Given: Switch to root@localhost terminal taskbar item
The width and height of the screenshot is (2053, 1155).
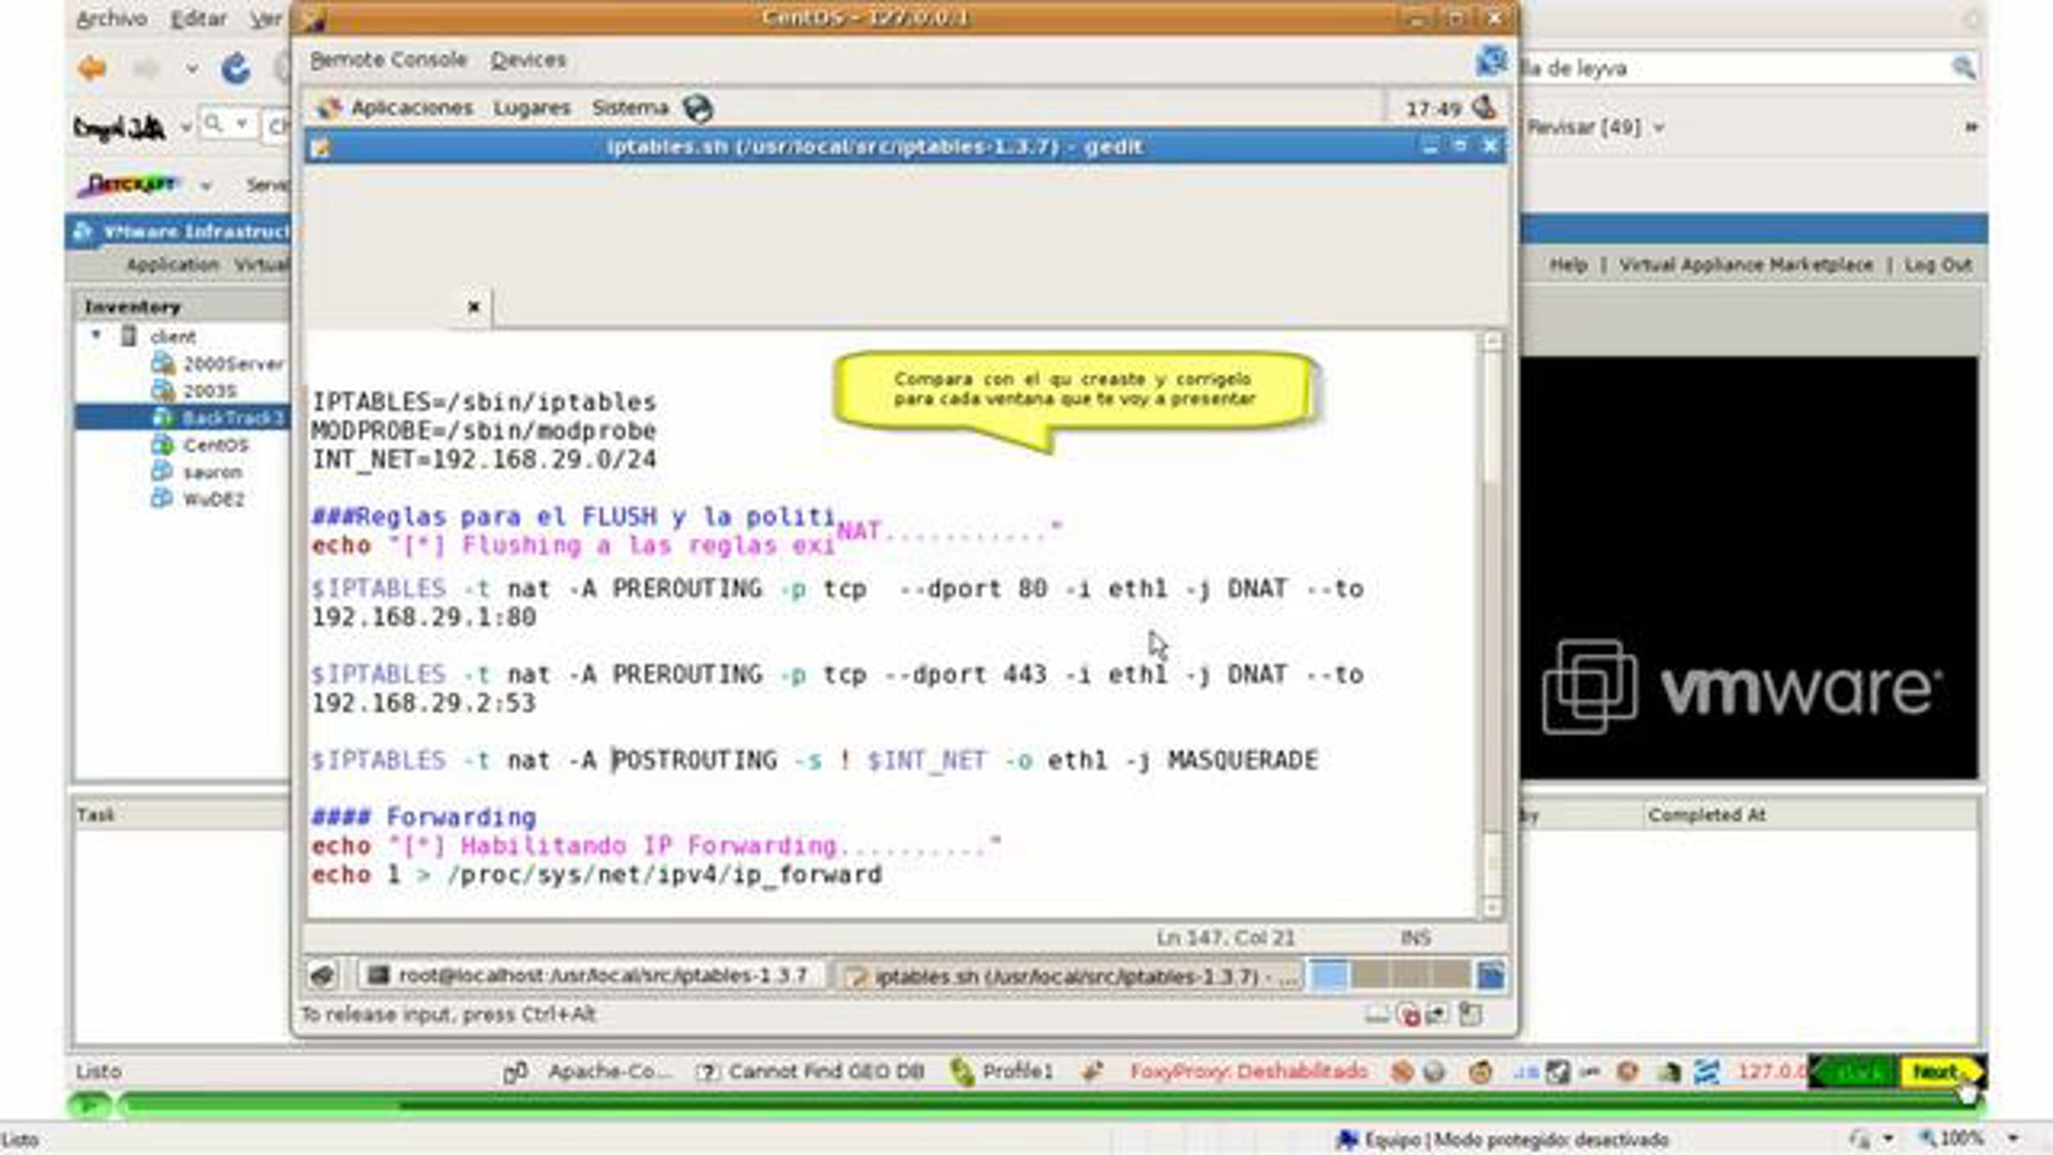Looking at the screenshot, I should (x=592, y=975).
